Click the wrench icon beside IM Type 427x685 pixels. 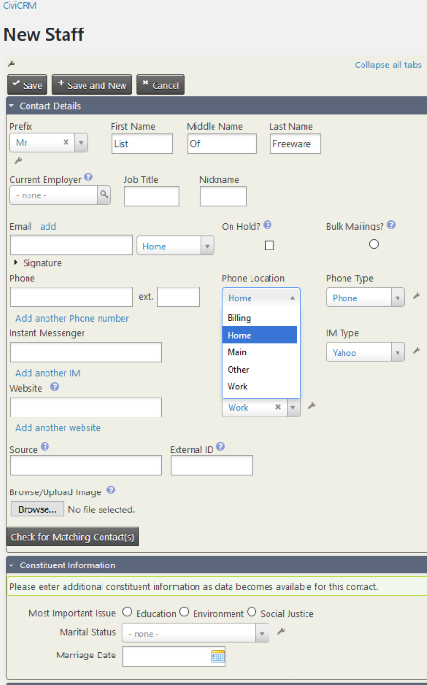tap(417, 350)
